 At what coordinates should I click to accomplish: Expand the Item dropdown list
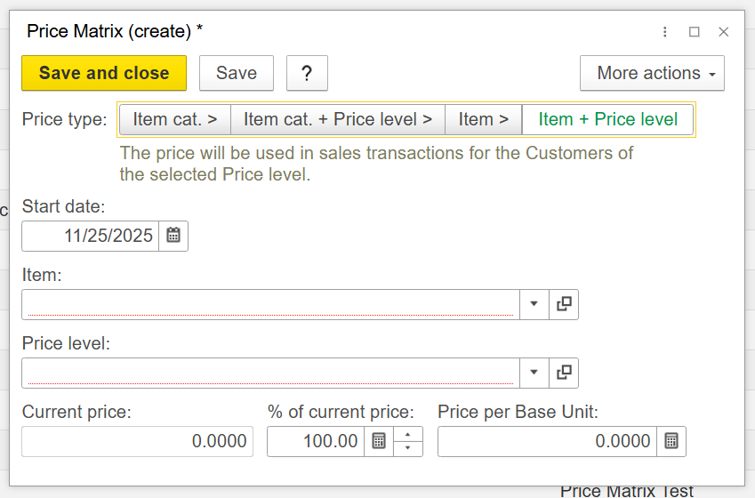click(x=534, y=304)
